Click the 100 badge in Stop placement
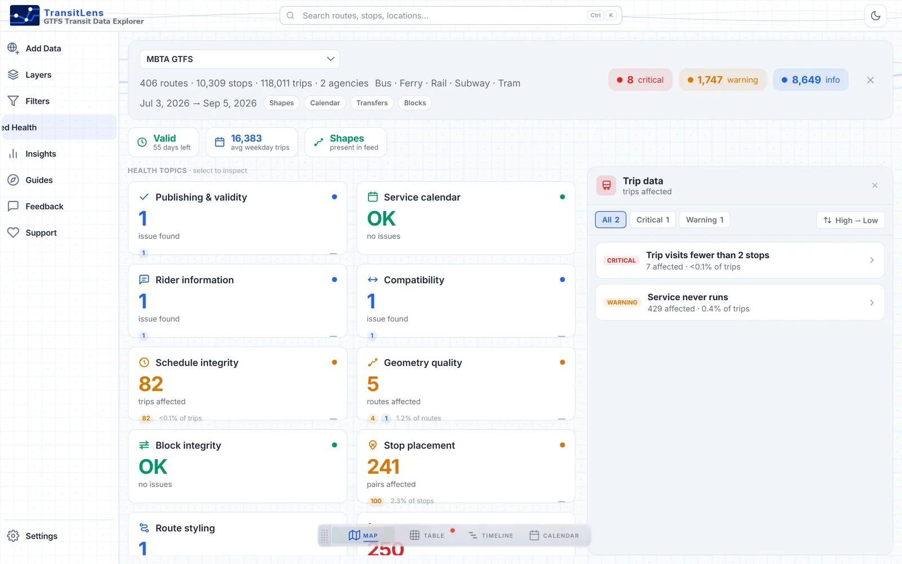 [376, 501]
